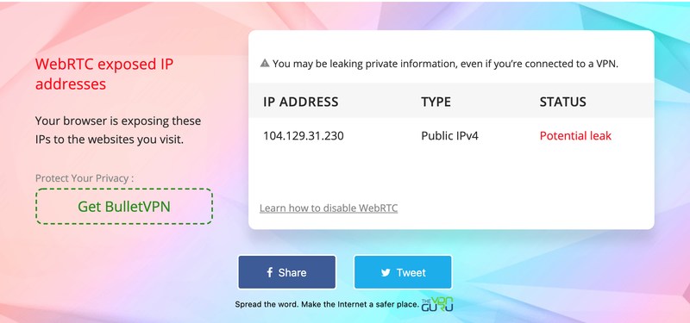Click the Potential leak status text
This screenshot has height=323, width=690.
pos(575,136)
